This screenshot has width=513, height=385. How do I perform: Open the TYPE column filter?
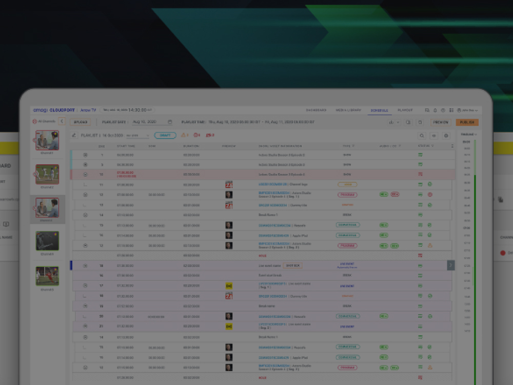[x=353, y=146]
